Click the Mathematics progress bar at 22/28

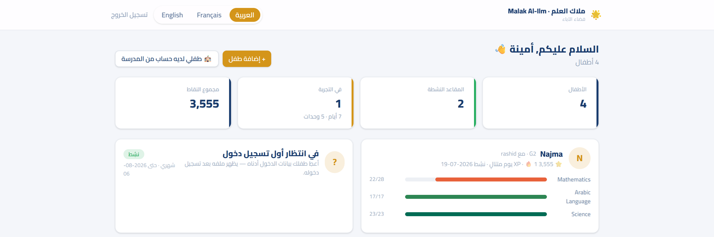(x=476, y=179)
